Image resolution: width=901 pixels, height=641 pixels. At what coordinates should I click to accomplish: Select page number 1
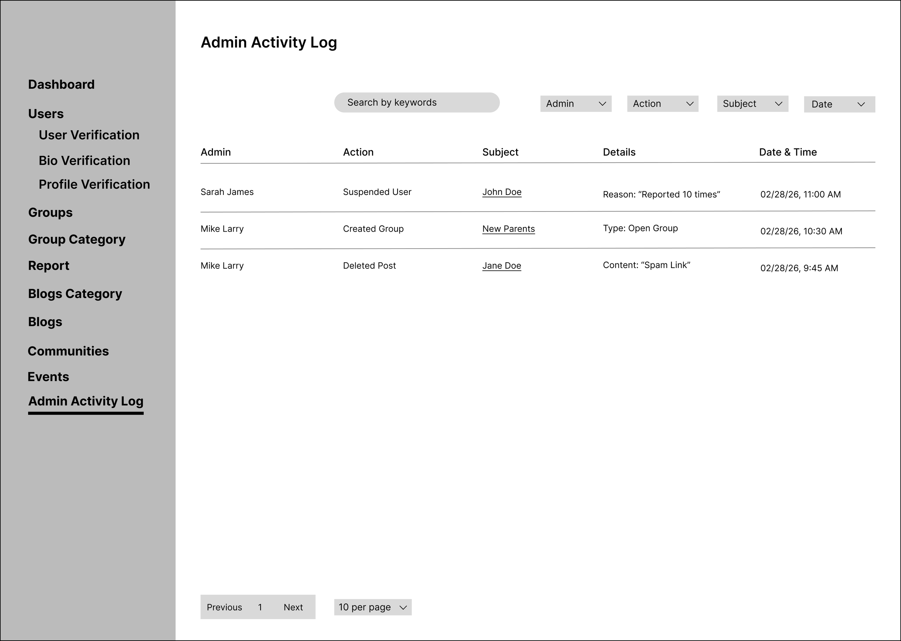(x=260, y=607)
